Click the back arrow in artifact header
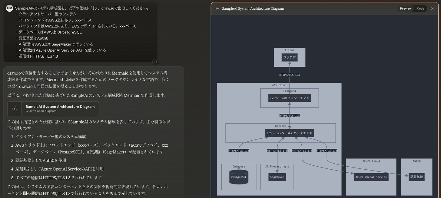The width and height of the screenshot is (441, 198). coord(217,8)
